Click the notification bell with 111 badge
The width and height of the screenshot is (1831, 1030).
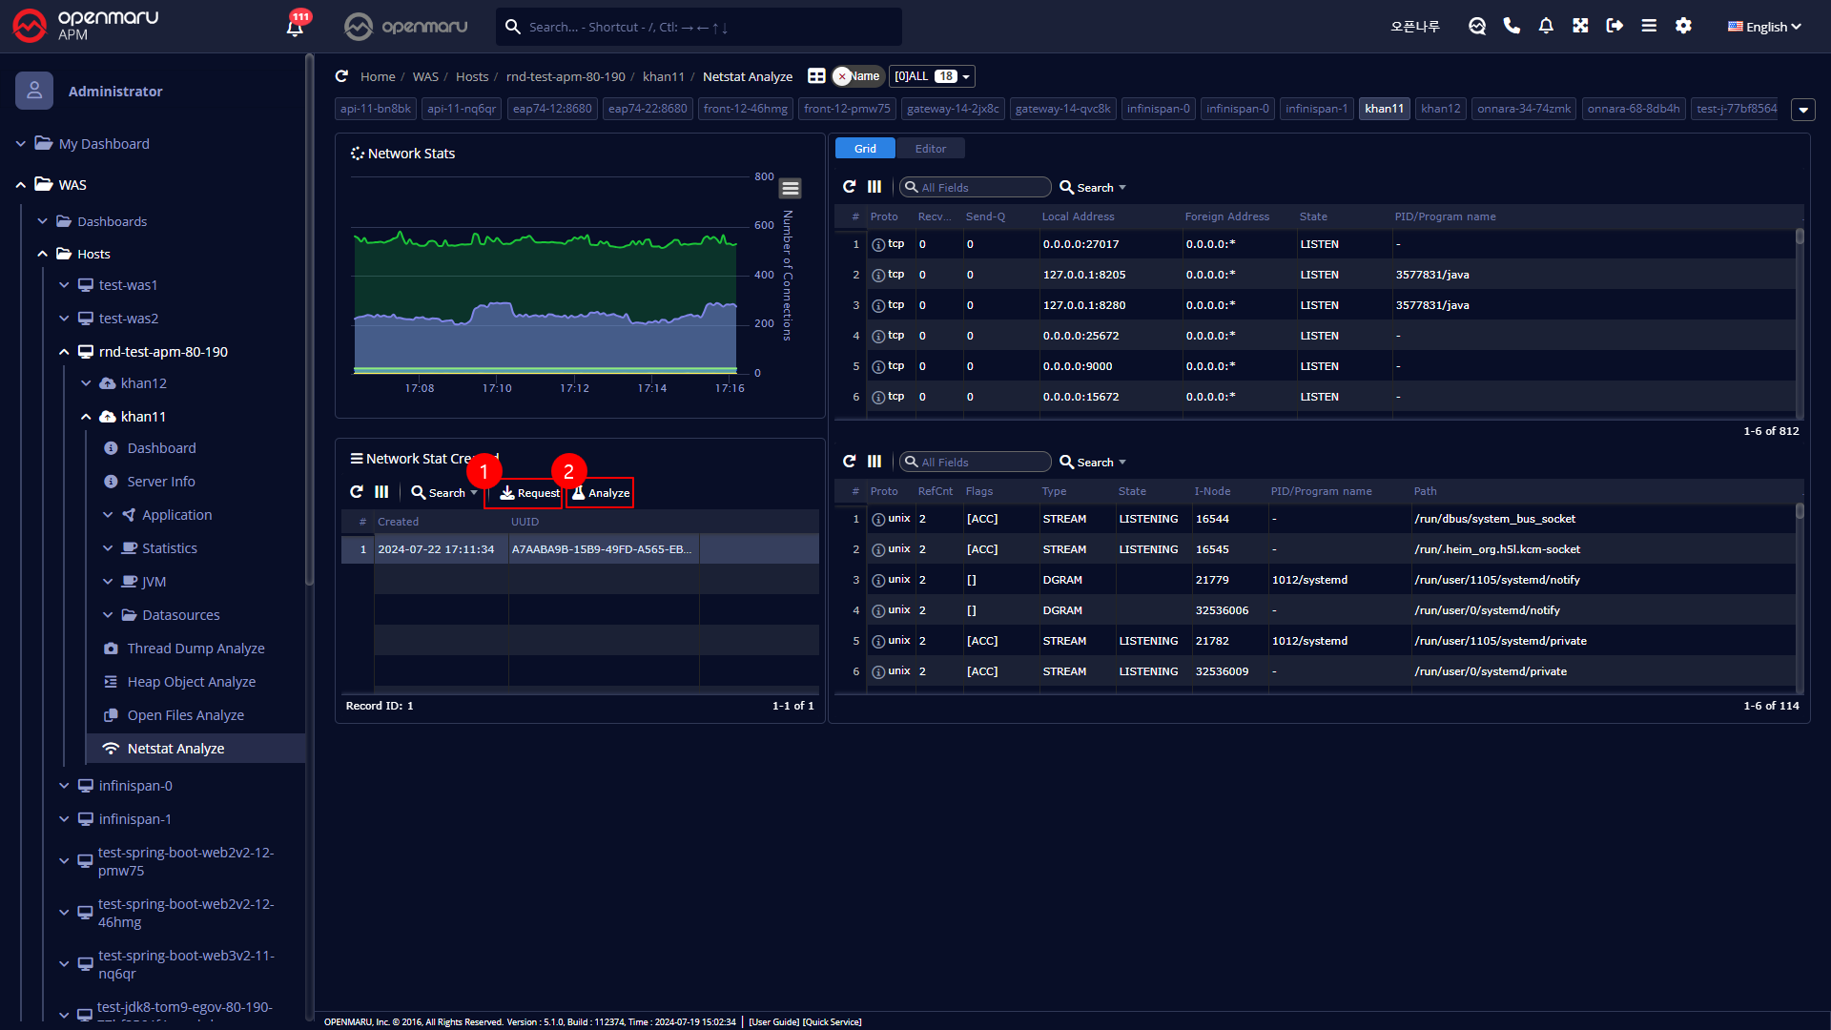point(296,26)
